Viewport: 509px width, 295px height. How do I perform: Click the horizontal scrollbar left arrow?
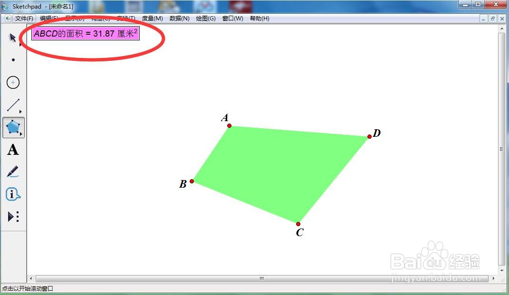(31, 278)
